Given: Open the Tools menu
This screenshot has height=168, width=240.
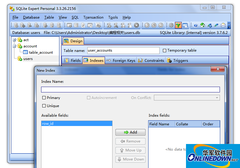Looking at the screenshot, I should [113, 17].
